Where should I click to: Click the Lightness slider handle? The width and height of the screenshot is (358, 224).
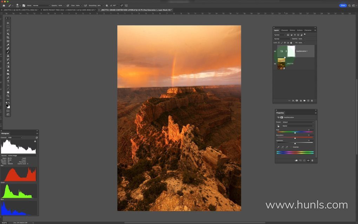295,143
